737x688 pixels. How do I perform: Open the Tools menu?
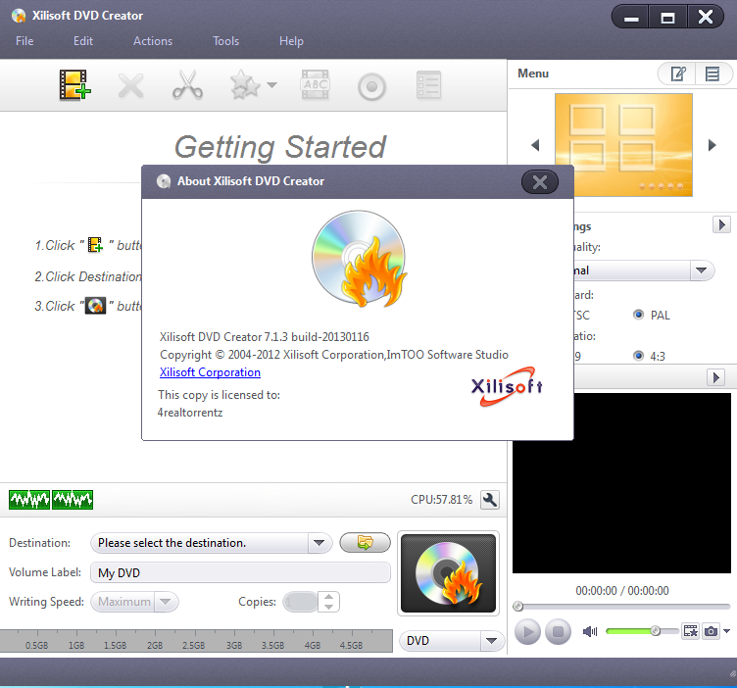pyautogui.click(x=225, y=41)
